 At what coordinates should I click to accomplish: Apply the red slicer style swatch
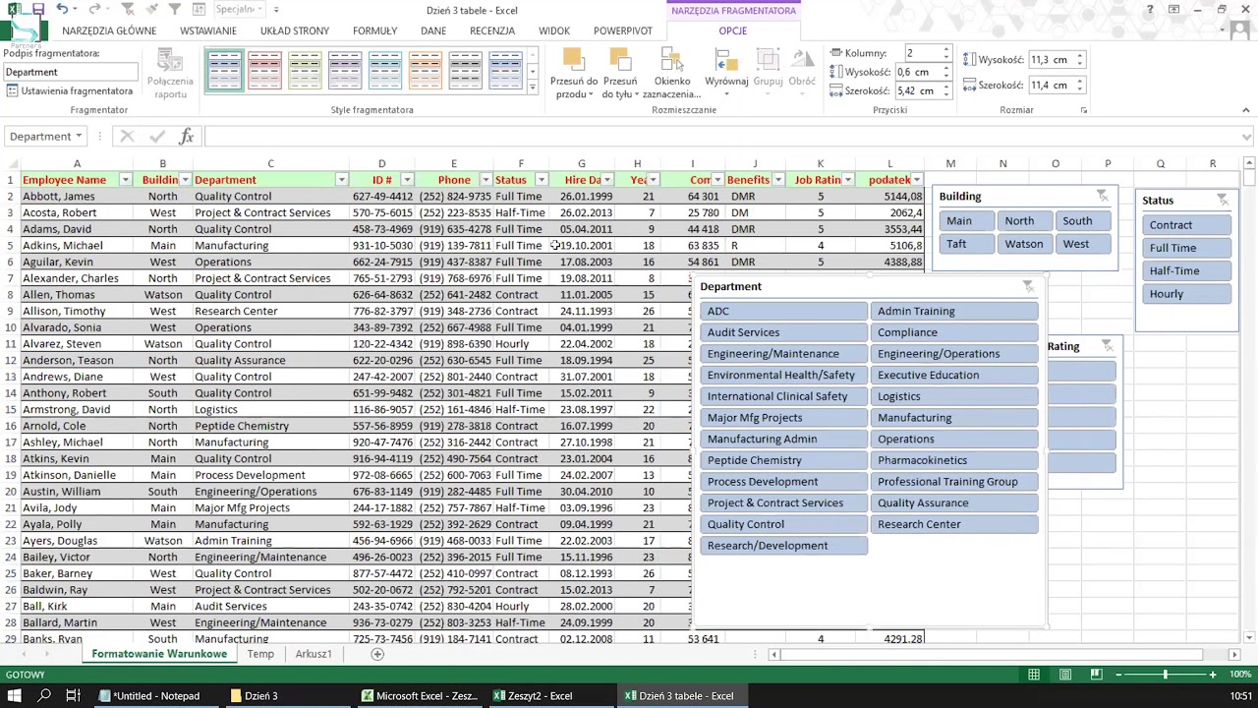pos(264,70)
